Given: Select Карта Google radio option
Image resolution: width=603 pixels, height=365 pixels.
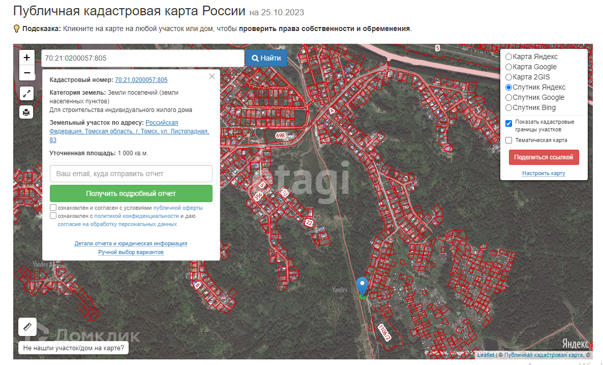Looking at the screenshot, I should 508,67.
